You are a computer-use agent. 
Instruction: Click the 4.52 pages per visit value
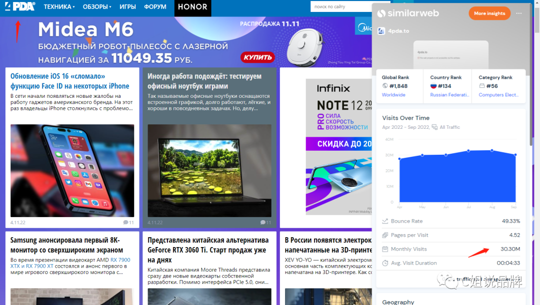click(x=514, y=235)
